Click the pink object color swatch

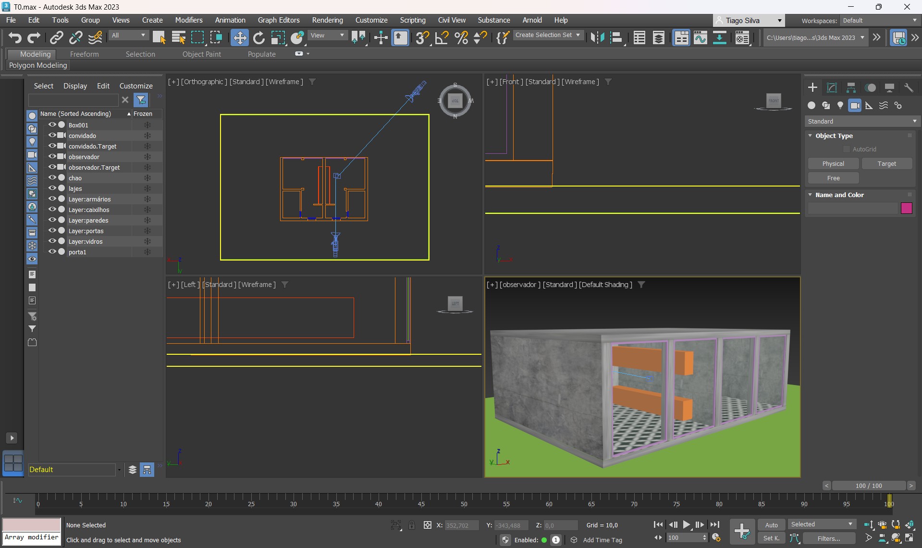906,208
